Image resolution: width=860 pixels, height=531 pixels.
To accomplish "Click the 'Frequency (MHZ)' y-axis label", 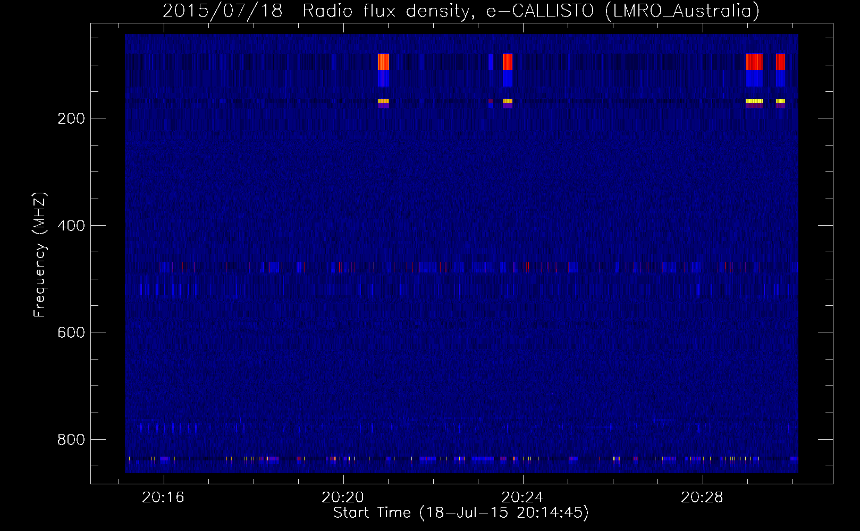I will 40,255.
